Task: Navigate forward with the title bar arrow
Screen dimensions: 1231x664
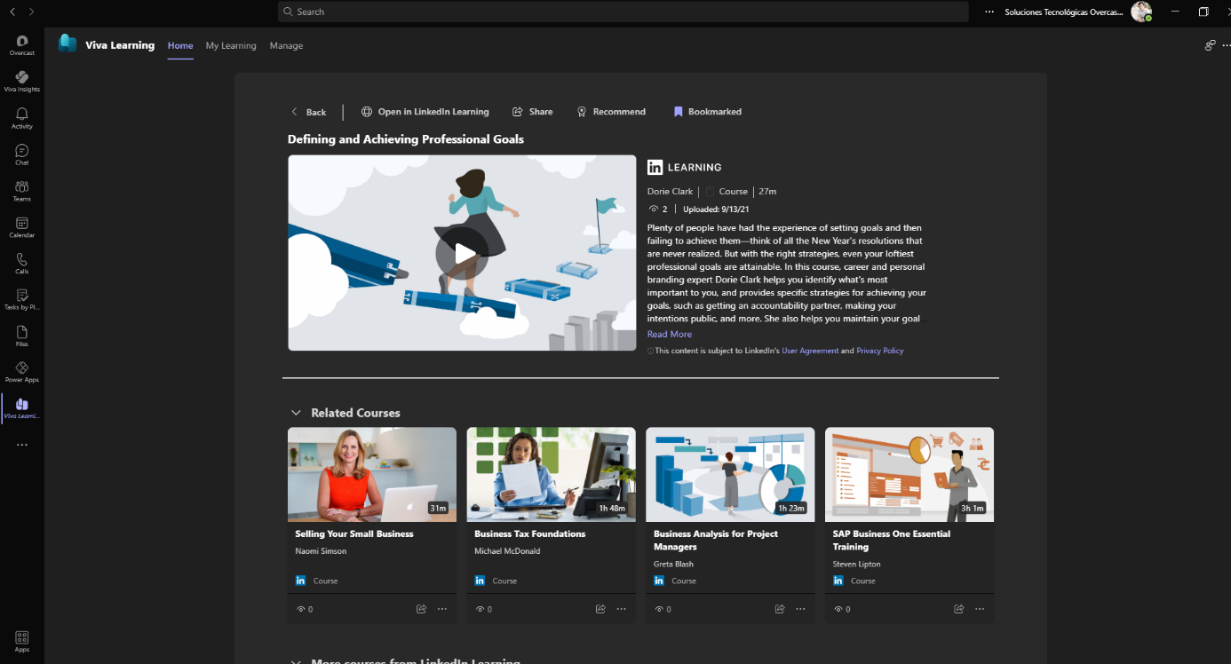Action: click(31, 12)
